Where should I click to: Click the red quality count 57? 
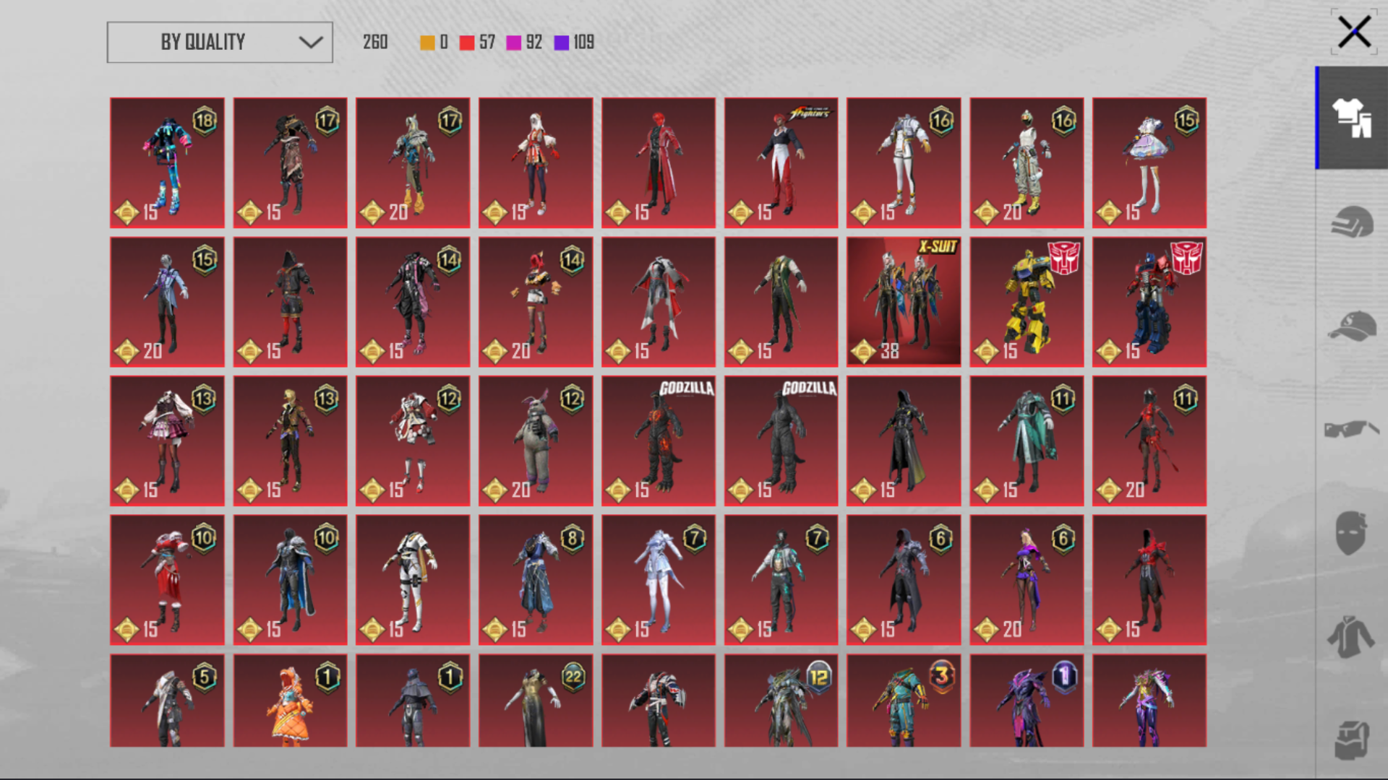coord(487,42)
